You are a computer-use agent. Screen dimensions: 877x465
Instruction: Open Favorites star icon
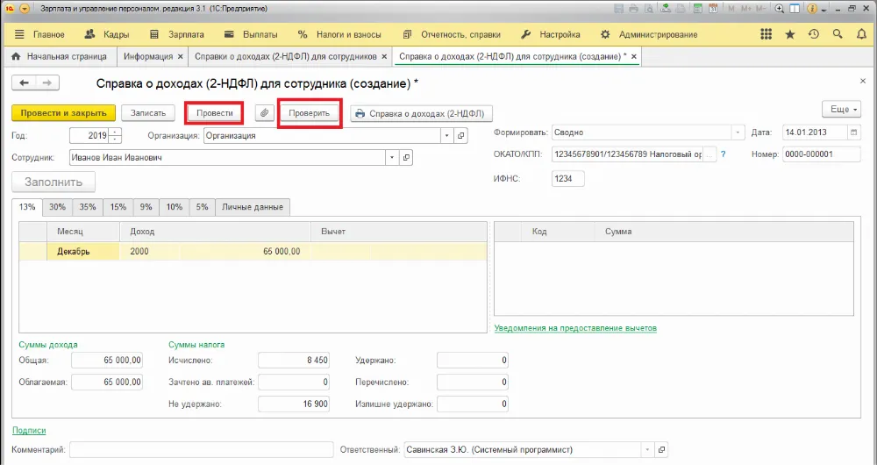tap(790, 34)
